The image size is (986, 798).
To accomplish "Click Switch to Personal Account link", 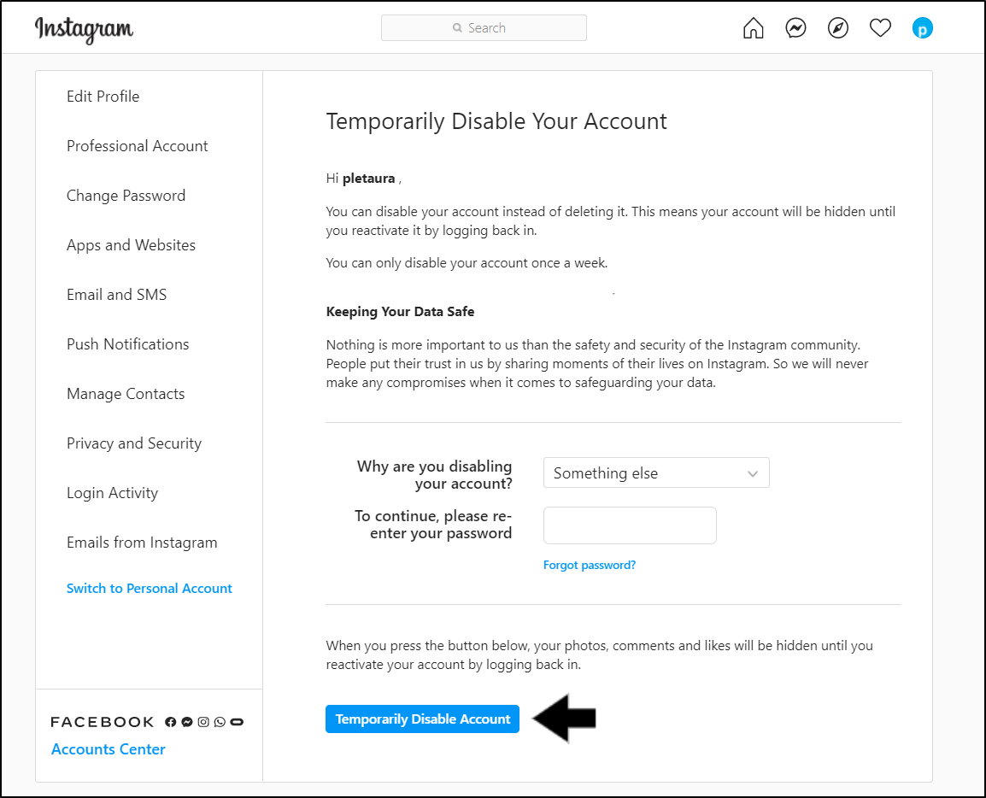I will [149, 589].
